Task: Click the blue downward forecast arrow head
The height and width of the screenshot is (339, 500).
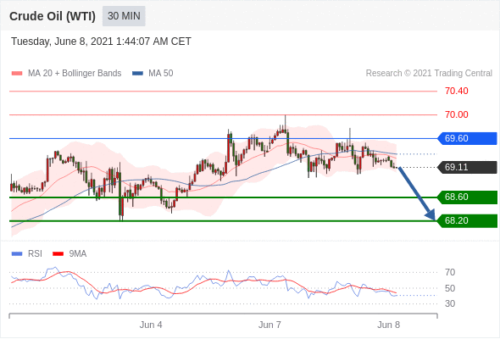Action: pos(431,214)
